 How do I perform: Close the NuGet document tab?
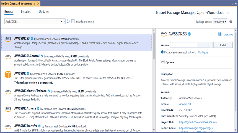[38, 4]
